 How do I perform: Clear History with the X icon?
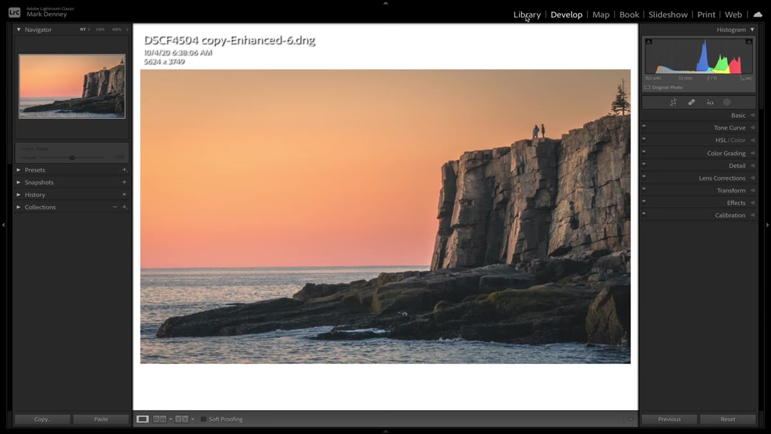[x=124, y=195]
